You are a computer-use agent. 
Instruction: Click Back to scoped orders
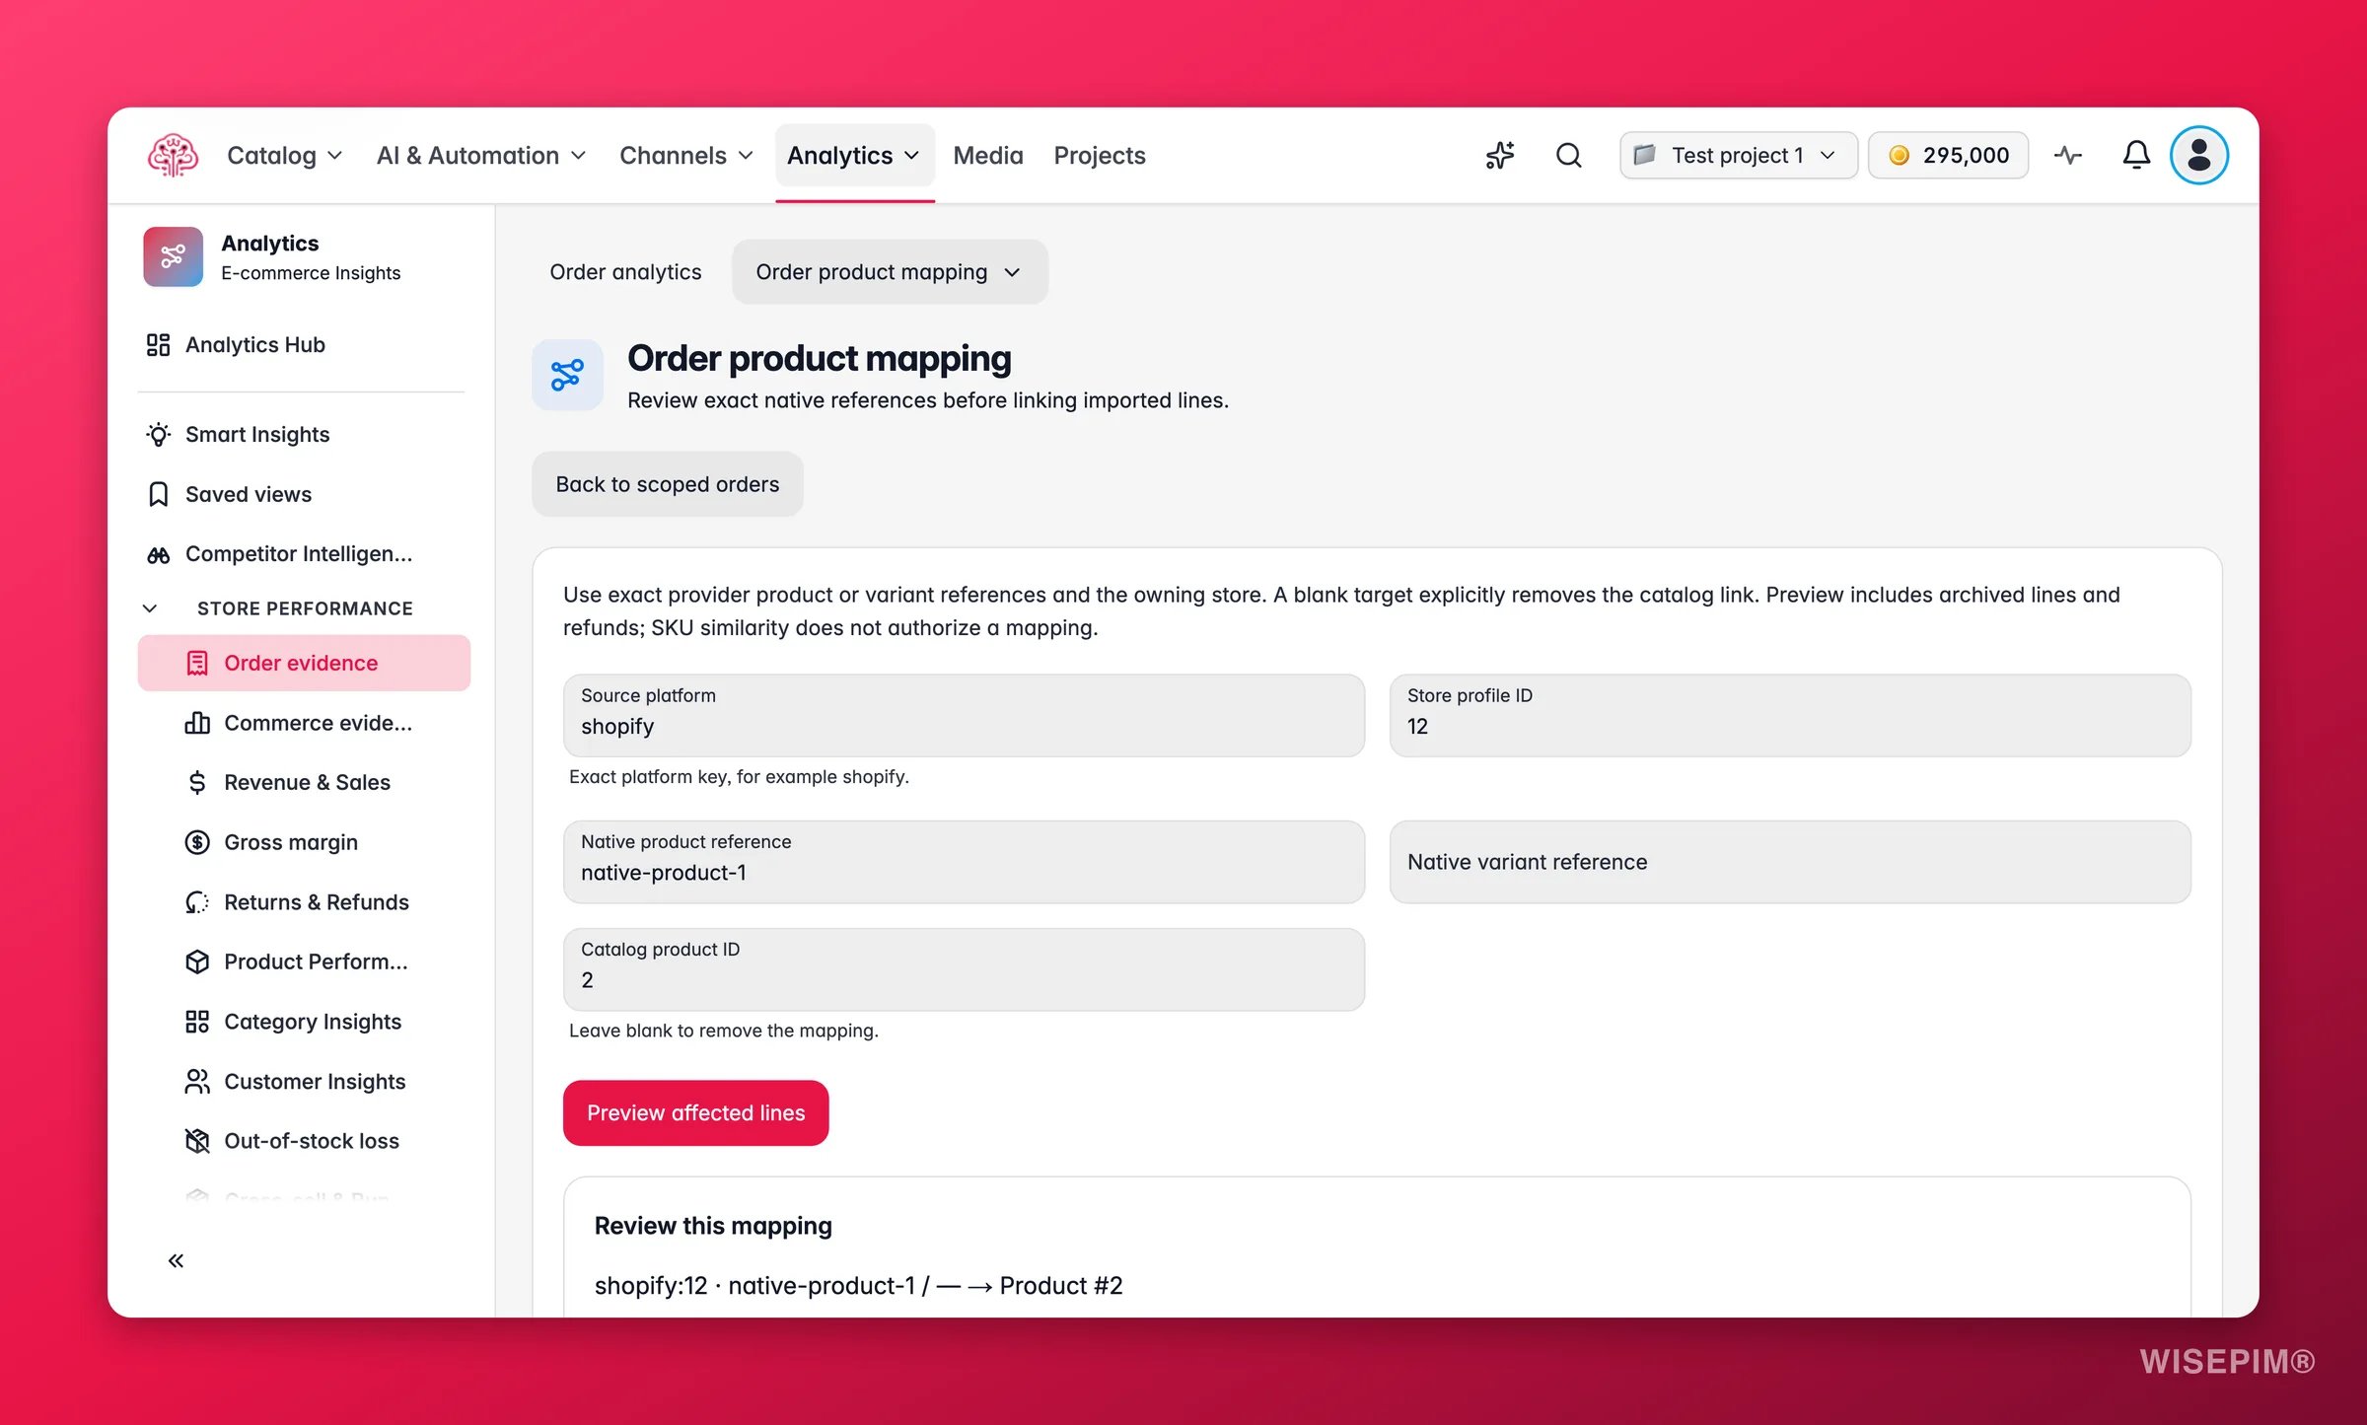tap(668, 484)
